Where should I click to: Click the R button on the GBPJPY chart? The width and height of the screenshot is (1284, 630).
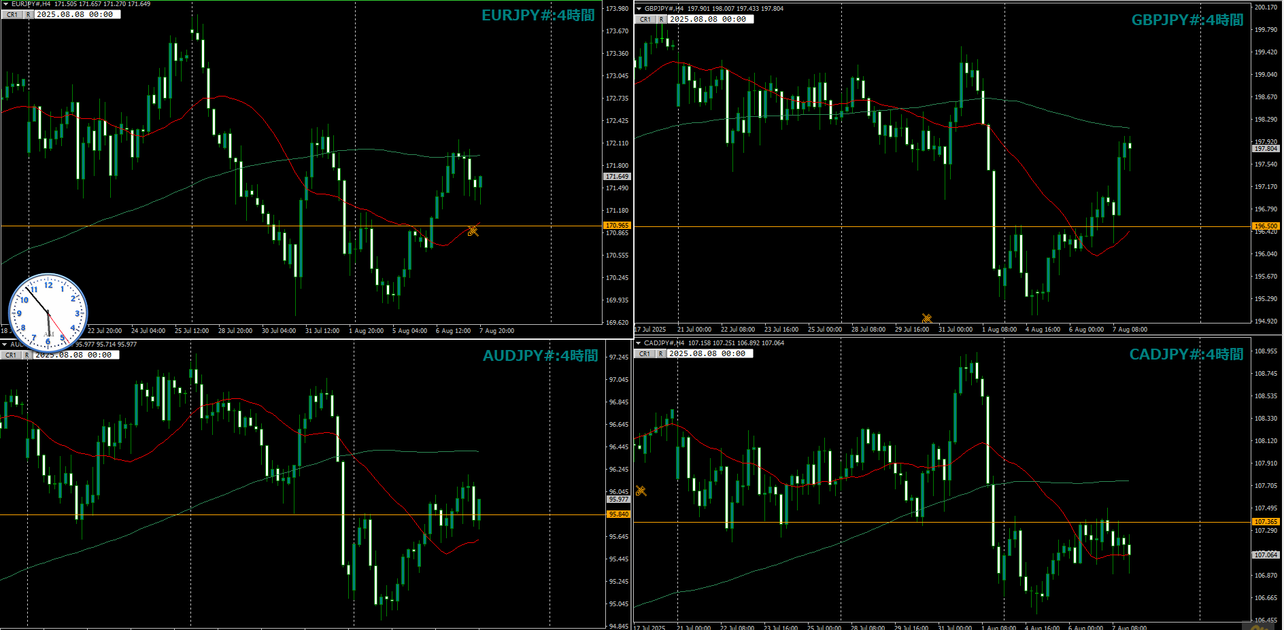[x=661, y=19]
